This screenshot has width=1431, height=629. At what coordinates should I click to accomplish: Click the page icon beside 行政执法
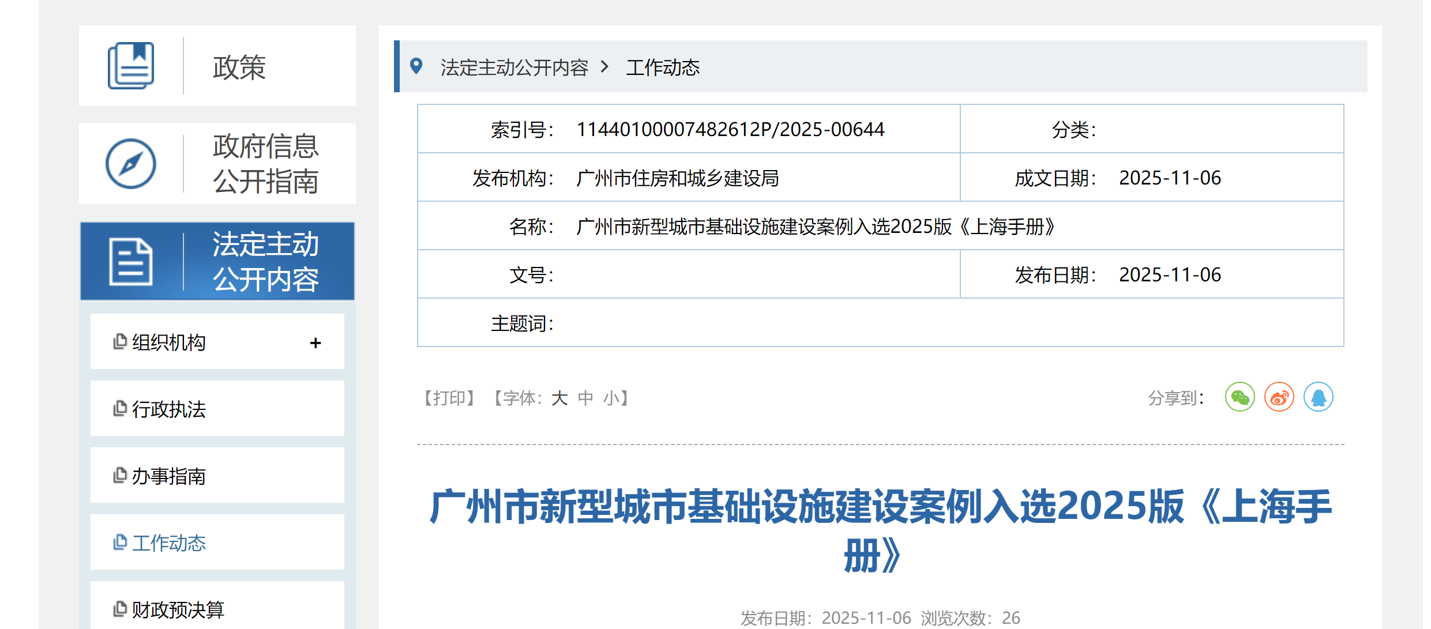(119, 409)
